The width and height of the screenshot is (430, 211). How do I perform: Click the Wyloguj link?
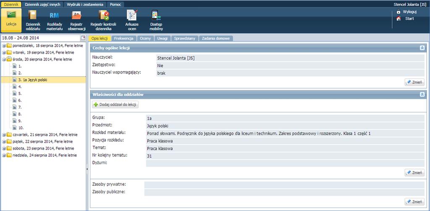tap(410, 12)
